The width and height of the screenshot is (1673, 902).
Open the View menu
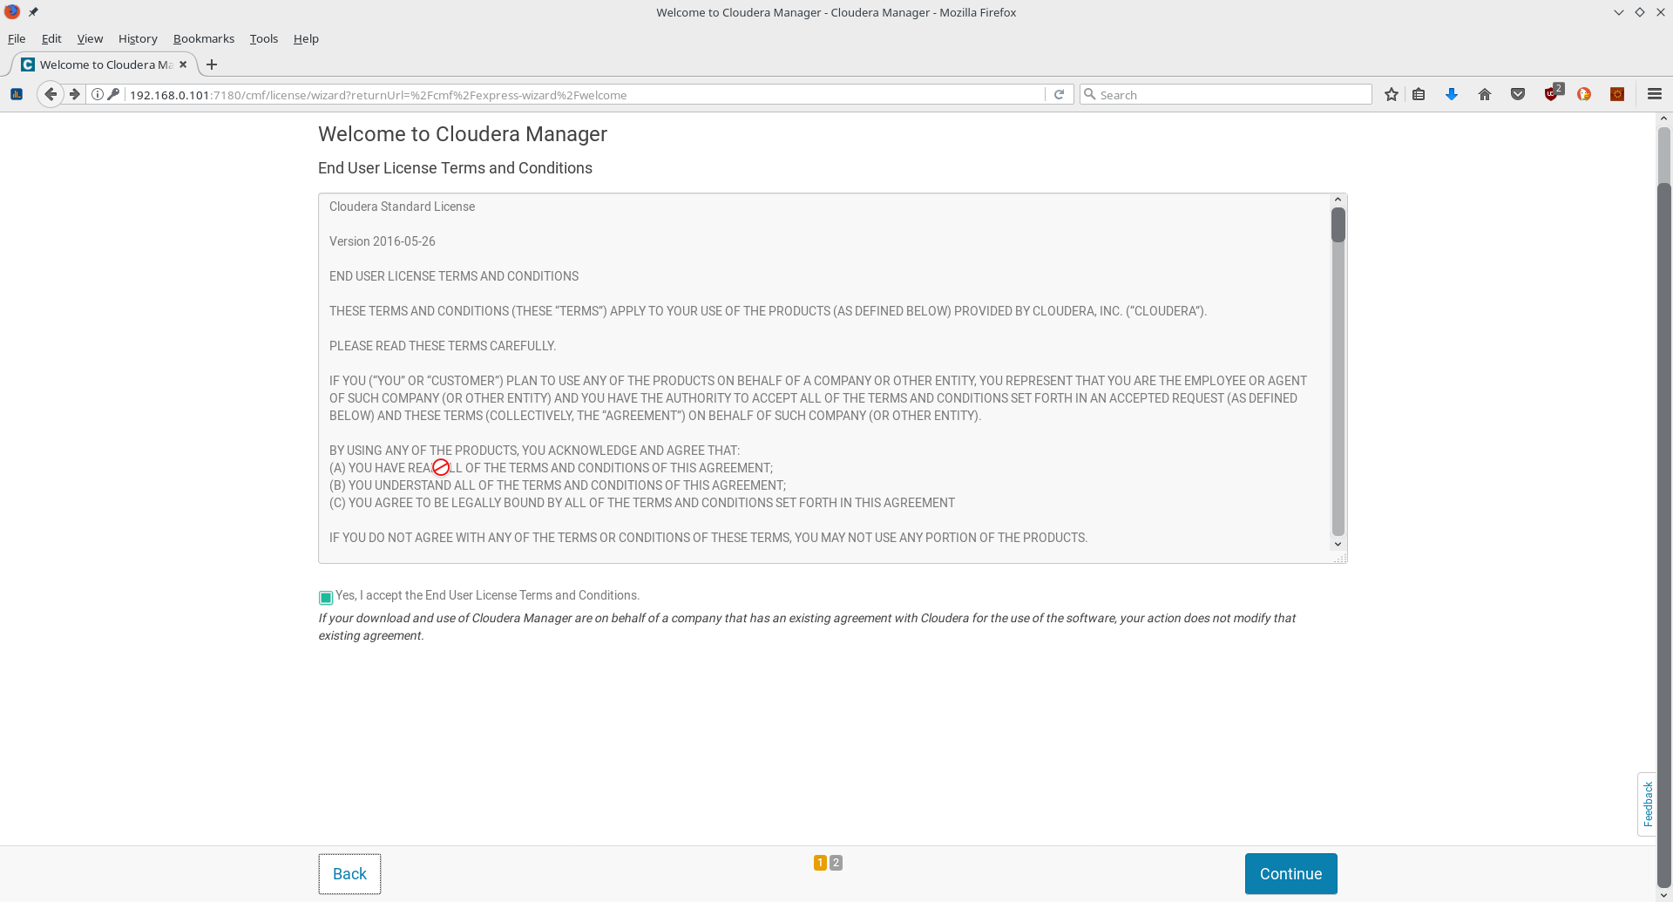[90, 38]
